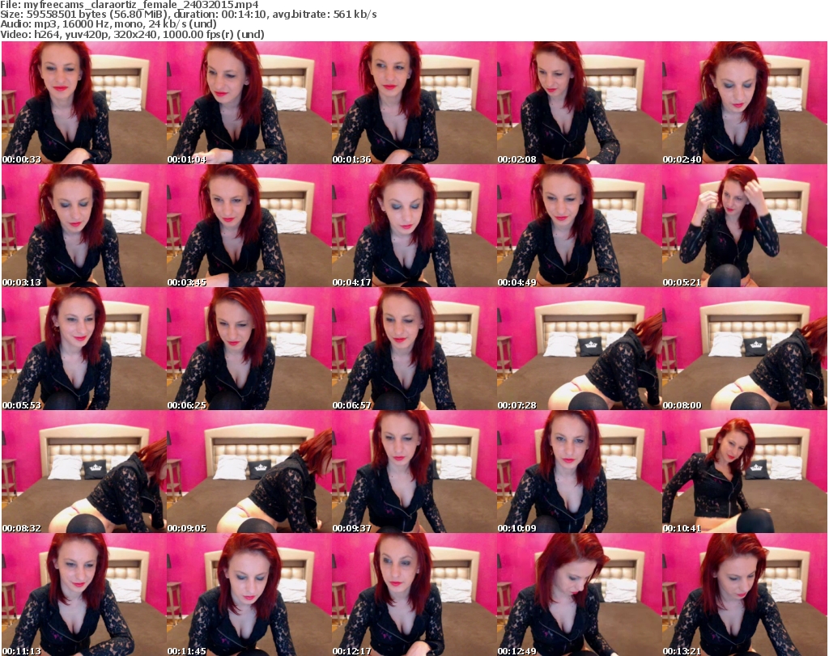
Task: Click the frame stamped 00:10:41
Action: [745, 472]
